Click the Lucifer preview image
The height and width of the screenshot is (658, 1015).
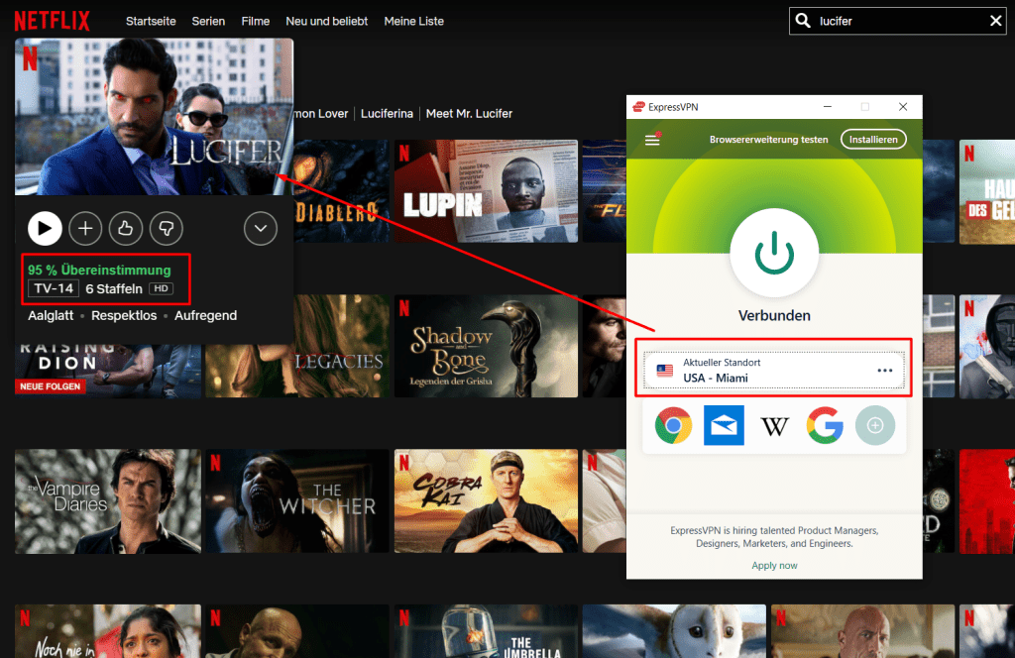(154, 117)
